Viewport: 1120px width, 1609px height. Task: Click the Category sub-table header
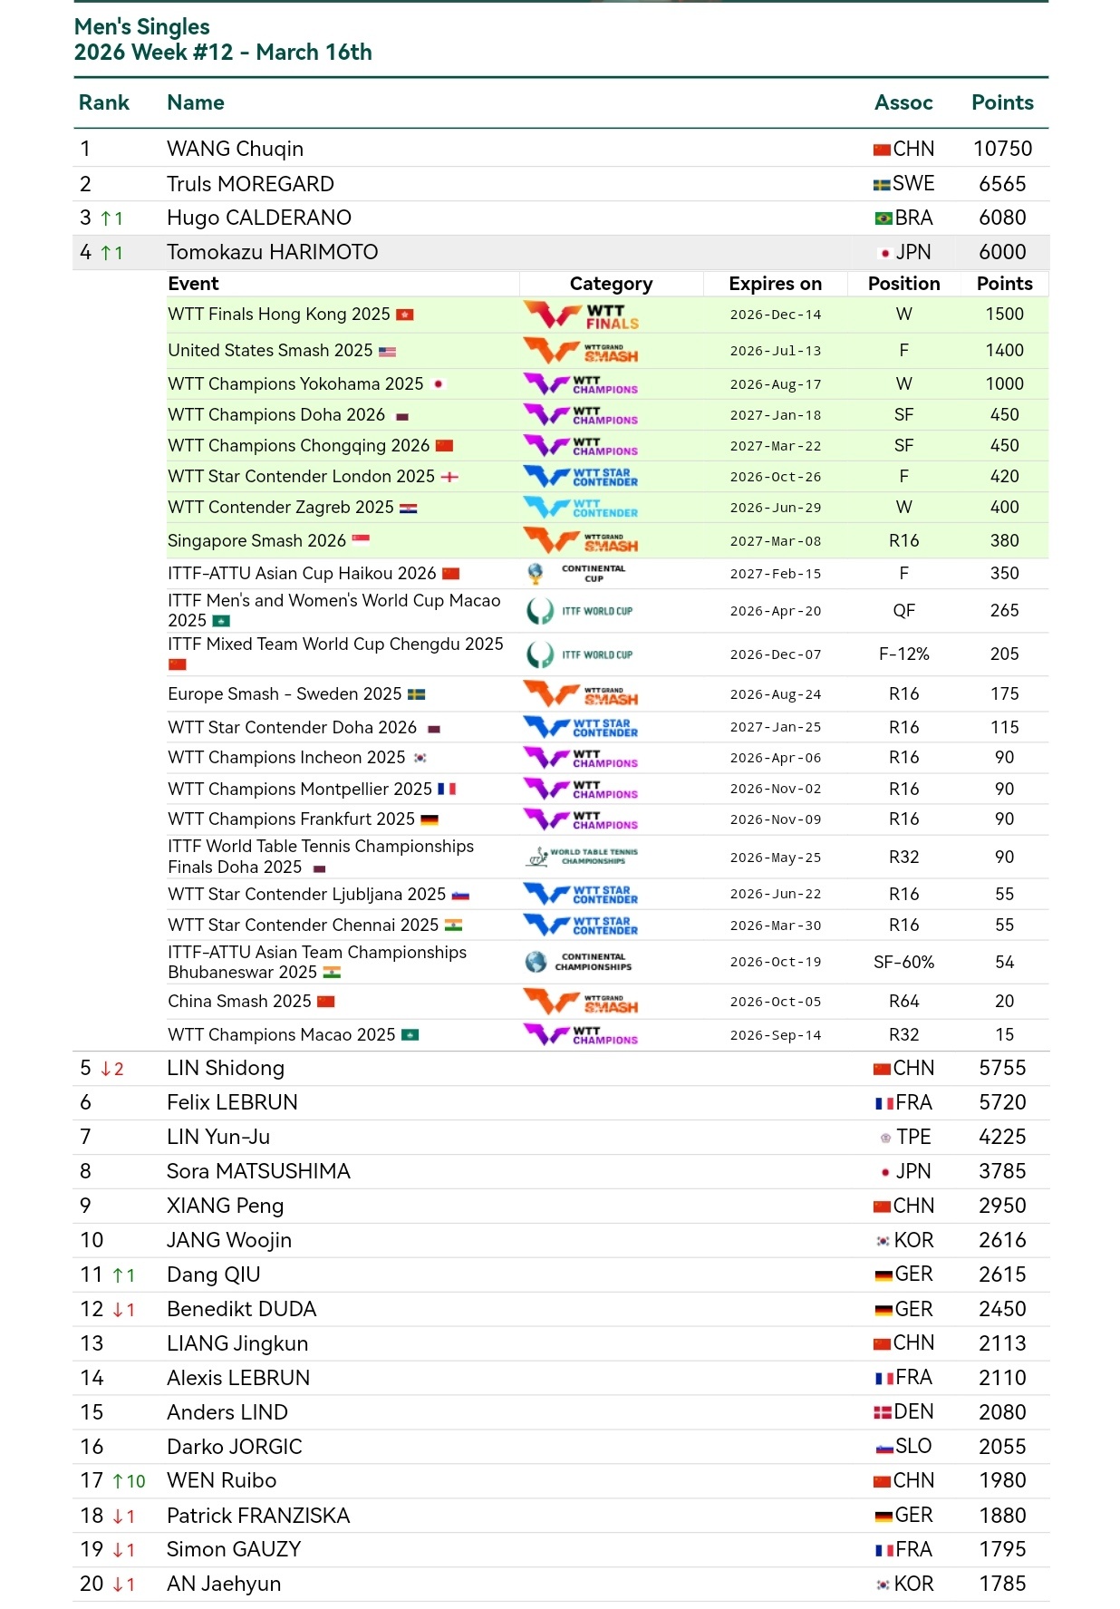click(x=611, y=285)
